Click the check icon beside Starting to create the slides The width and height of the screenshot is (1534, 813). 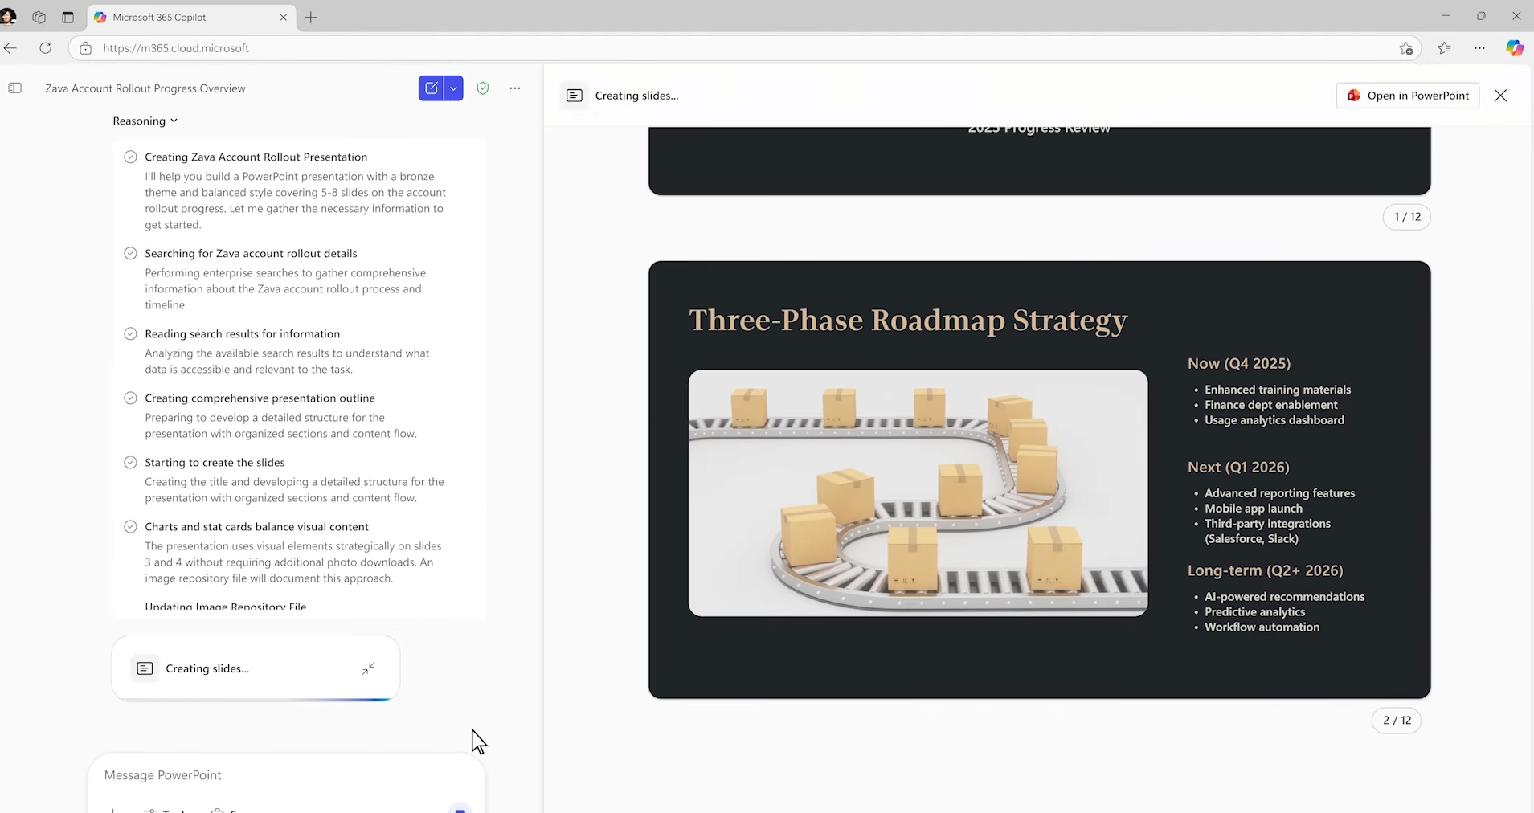click(x=130, y=462)
